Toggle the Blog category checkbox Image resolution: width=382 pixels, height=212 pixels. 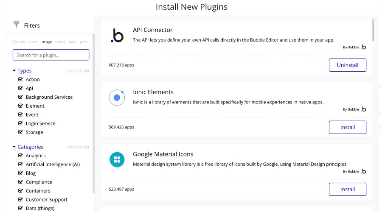point(20,173)
